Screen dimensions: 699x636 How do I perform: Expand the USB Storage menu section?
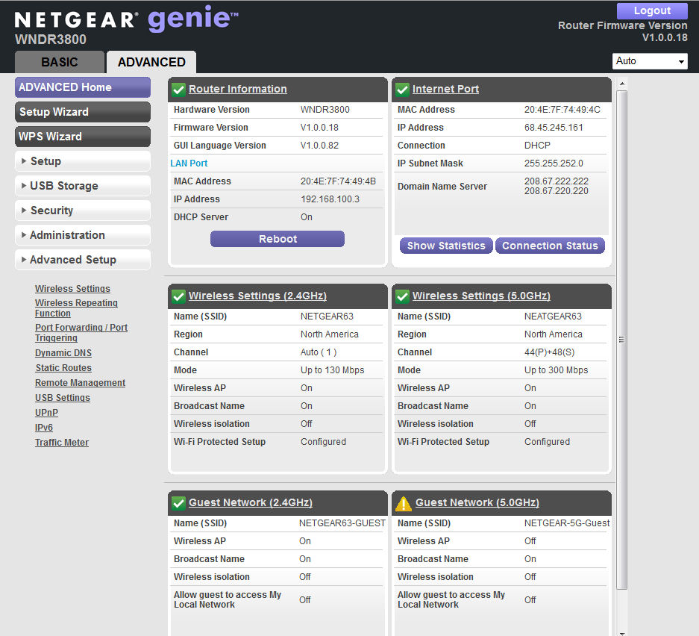83,186
